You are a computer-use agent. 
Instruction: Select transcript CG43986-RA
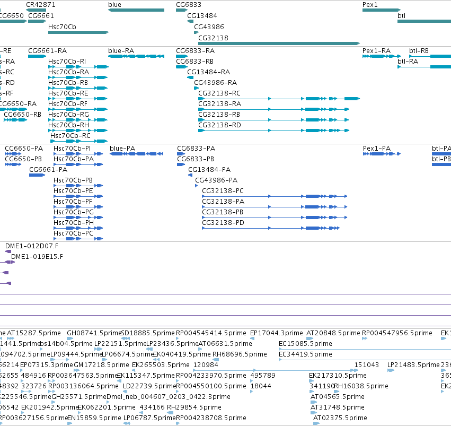(197, 89)
